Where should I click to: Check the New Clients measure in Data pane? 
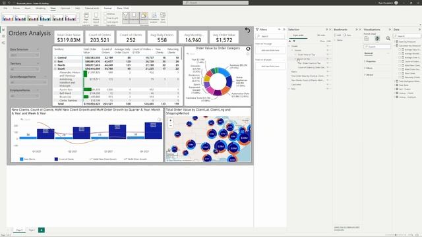(400, 73)
